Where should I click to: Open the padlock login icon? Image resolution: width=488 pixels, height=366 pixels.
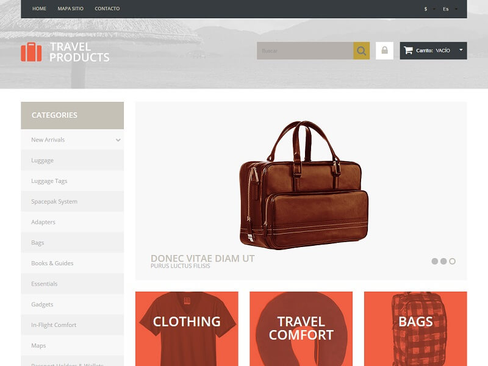(384, 51)
